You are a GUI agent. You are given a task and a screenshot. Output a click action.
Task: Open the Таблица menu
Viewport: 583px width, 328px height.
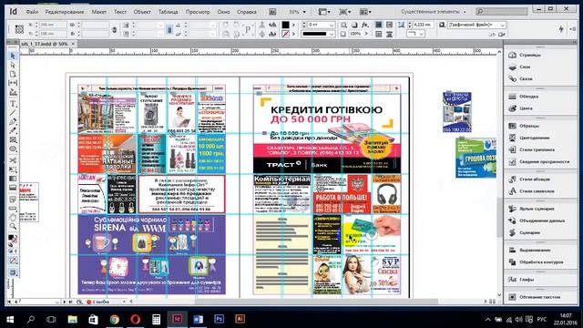[x=168, y=12]
